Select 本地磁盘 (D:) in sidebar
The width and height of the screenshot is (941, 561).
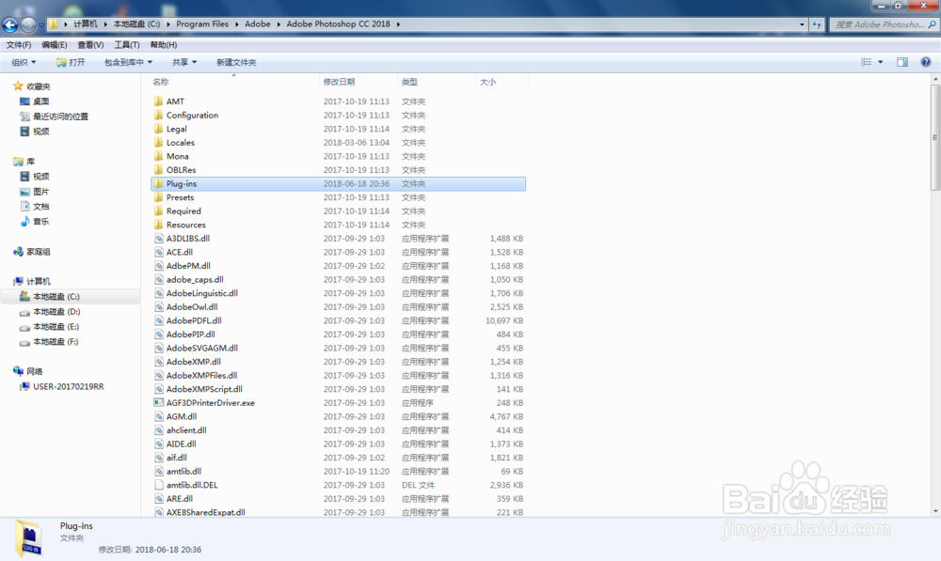56,312
